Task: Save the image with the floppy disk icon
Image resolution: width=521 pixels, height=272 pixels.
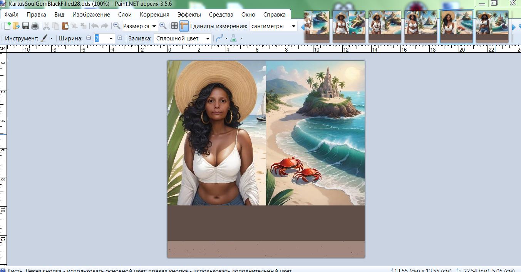Action: (26, 26)
